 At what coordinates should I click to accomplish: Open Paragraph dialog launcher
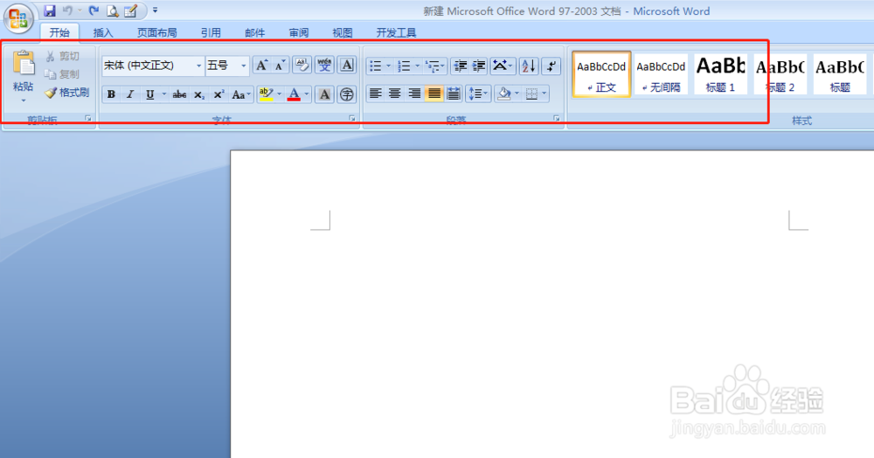[556, 119]
